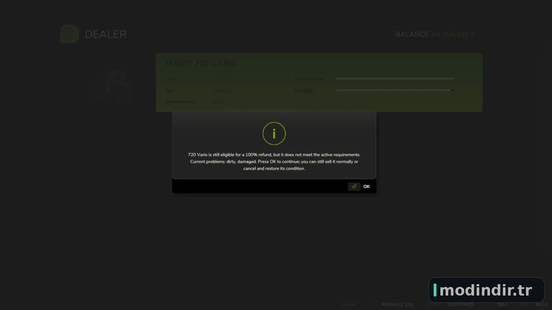Click the info icon in the dialog
This screenshot has height=310, width=552.
pos(274,134)
